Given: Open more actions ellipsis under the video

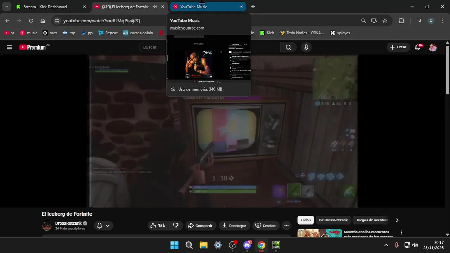Looking at the screenshot, I should [287, 226].
